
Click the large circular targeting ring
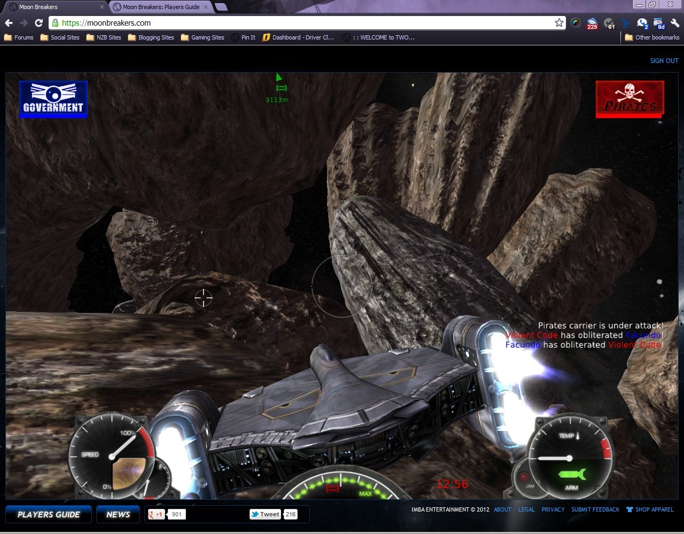tap(341, 286)
